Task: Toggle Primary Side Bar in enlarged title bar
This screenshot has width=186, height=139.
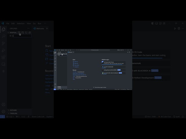Action: point(153,23)
